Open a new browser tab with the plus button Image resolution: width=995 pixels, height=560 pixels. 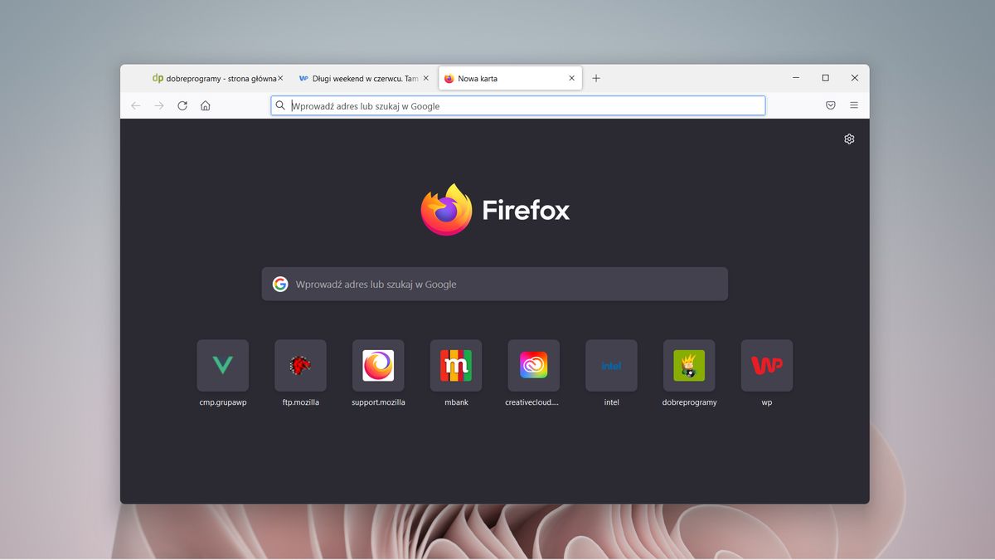[596, 78]
